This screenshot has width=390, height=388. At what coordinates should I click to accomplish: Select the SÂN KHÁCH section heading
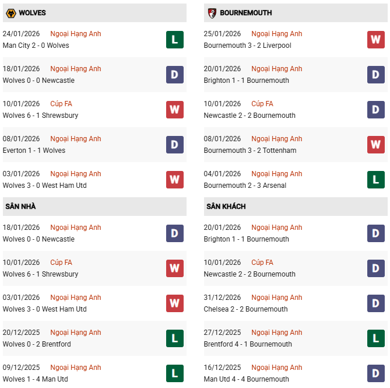(226, 207)
